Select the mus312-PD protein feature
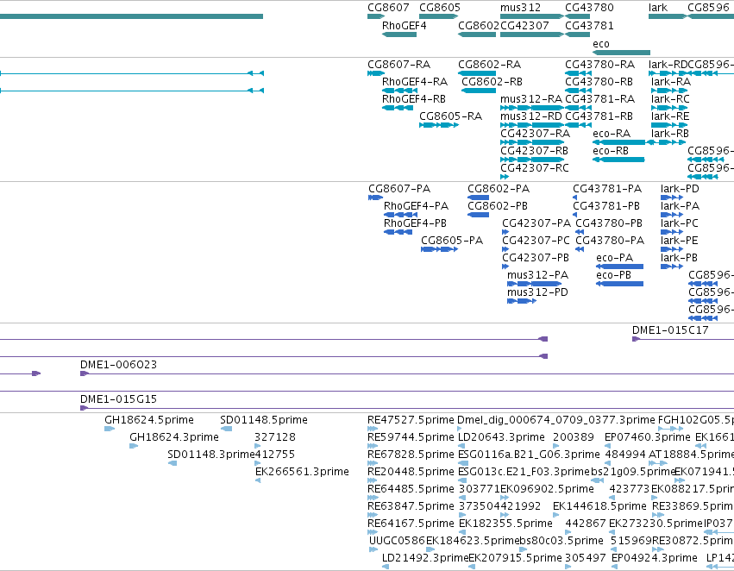The width and height of the screenshot is (734, 571). (522, 301)
